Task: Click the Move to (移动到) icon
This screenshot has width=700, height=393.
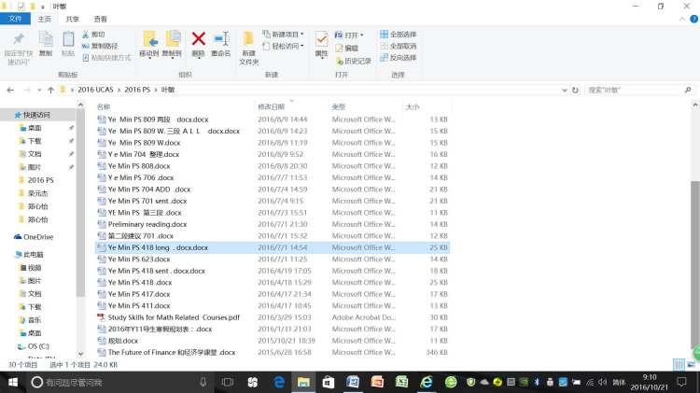Action: (149, 39)
